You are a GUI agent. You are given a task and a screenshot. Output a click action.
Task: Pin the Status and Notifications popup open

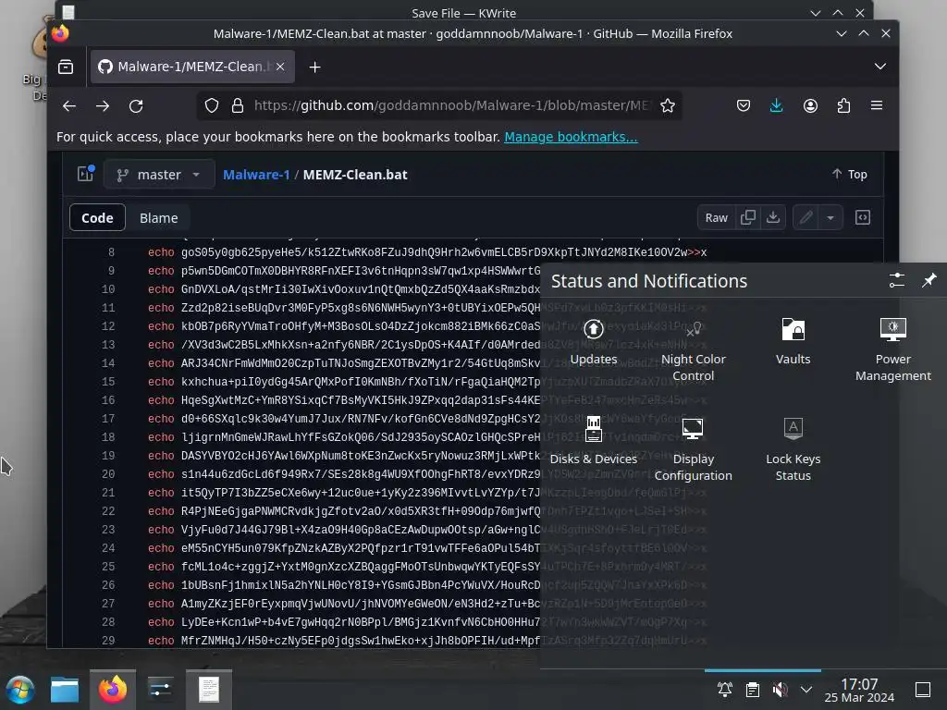click(929, 280)
